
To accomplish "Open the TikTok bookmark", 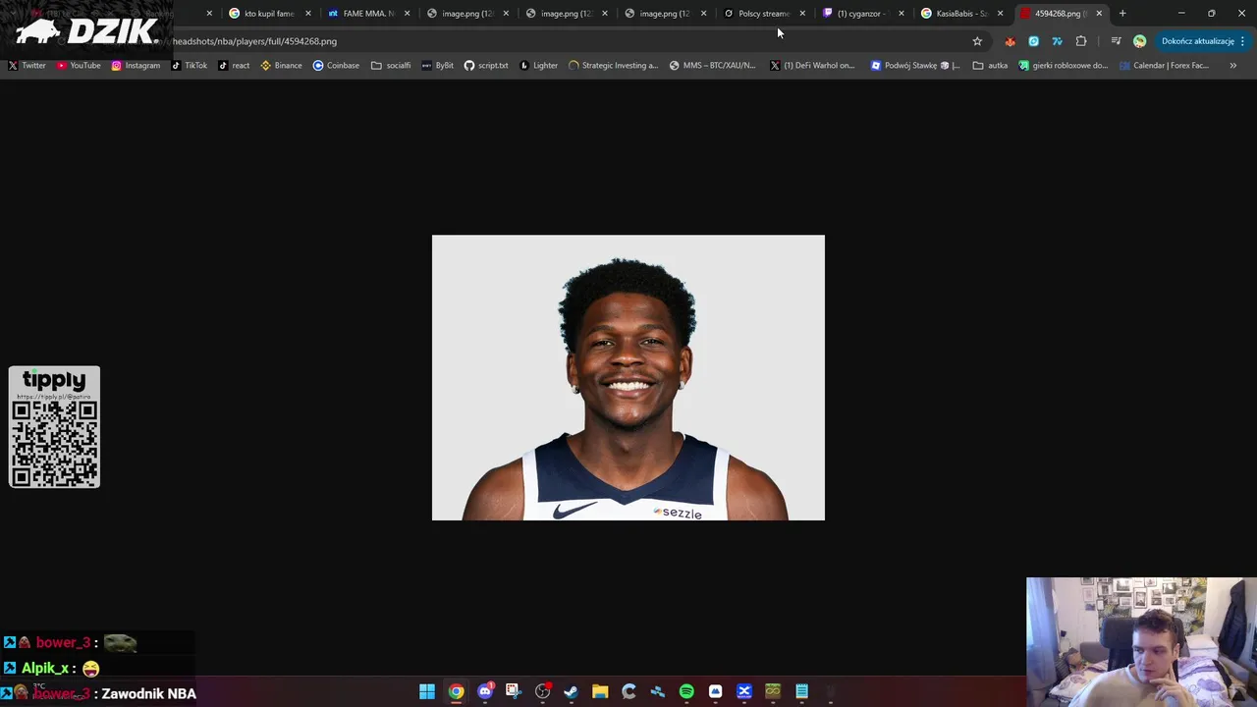I will click(190, 66).
